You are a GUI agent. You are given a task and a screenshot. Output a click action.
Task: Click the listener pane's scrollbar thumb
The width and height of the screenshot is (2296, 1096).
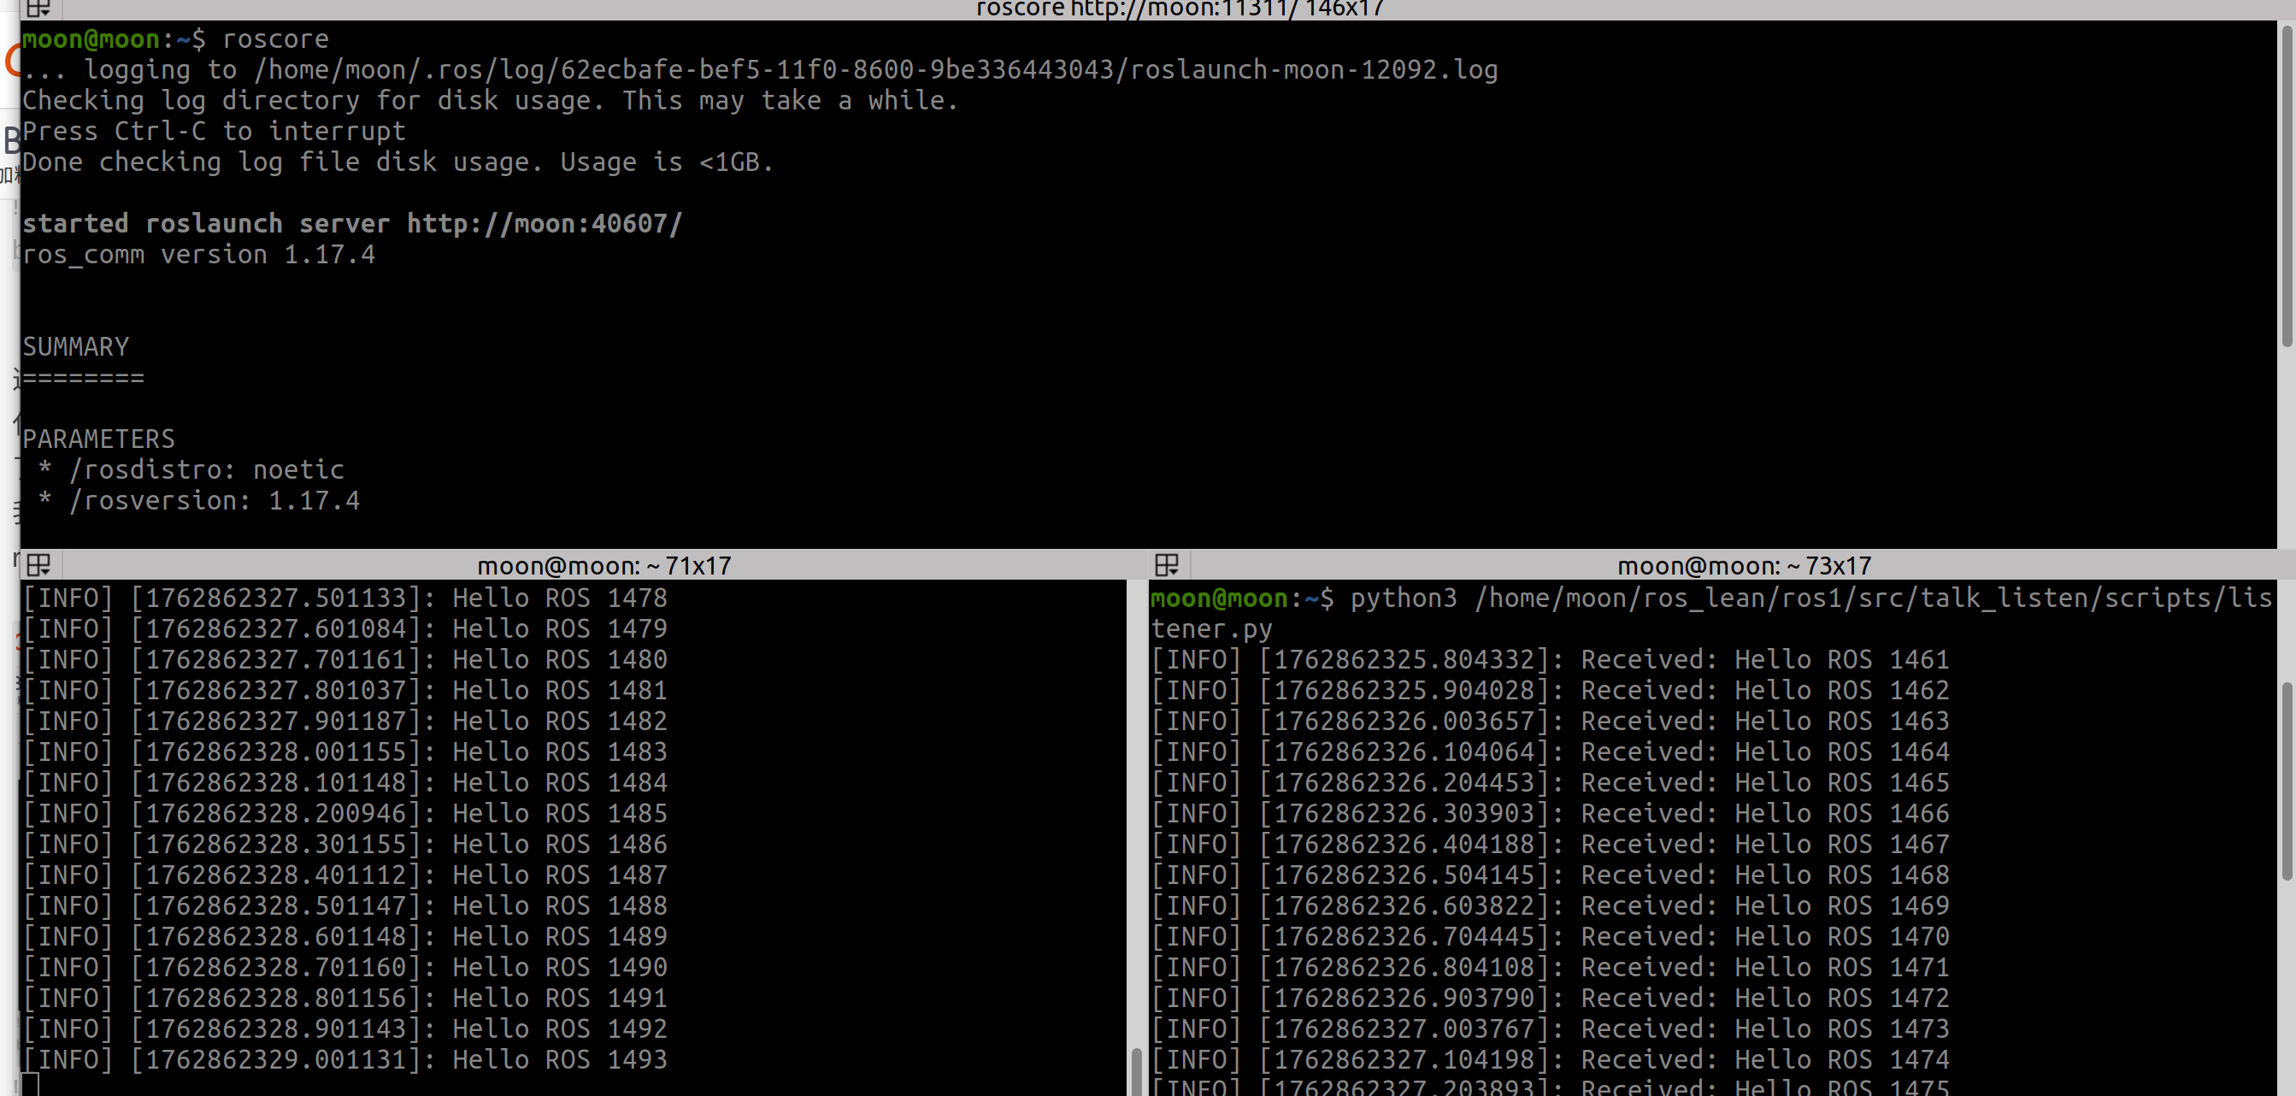pyautogui.click(x=2287, y=781)
